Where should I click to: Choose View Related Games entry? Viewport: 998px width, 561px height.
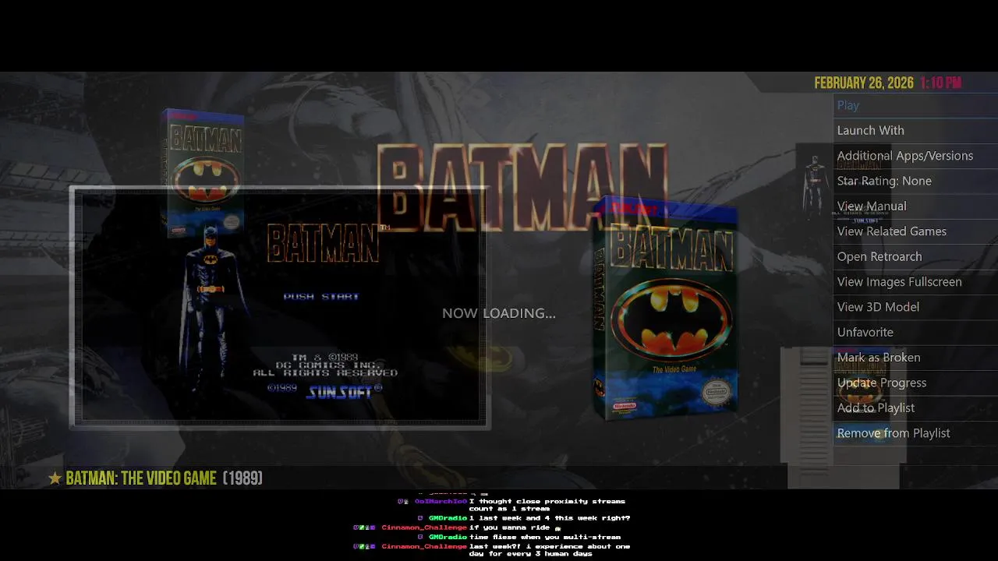pos(915,231)
